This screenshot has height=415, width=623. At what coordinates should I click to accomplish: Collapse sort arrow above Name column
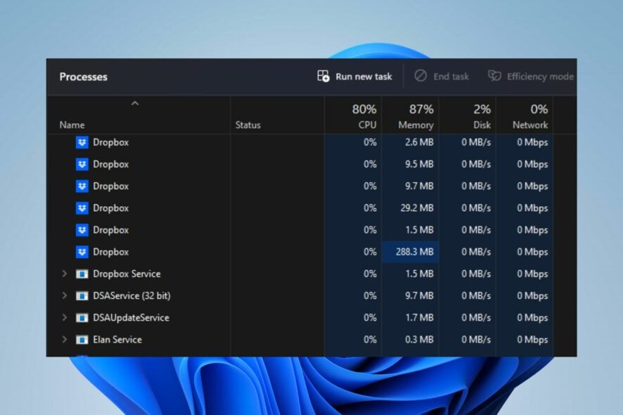[x=135, y=103]
